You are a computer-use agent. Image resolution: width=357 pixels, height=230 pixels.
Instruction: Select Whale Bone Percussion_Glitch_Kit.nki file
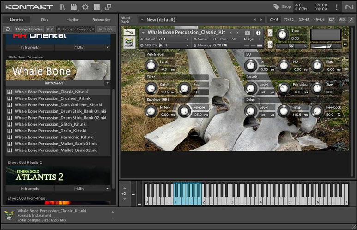[50, 124]
